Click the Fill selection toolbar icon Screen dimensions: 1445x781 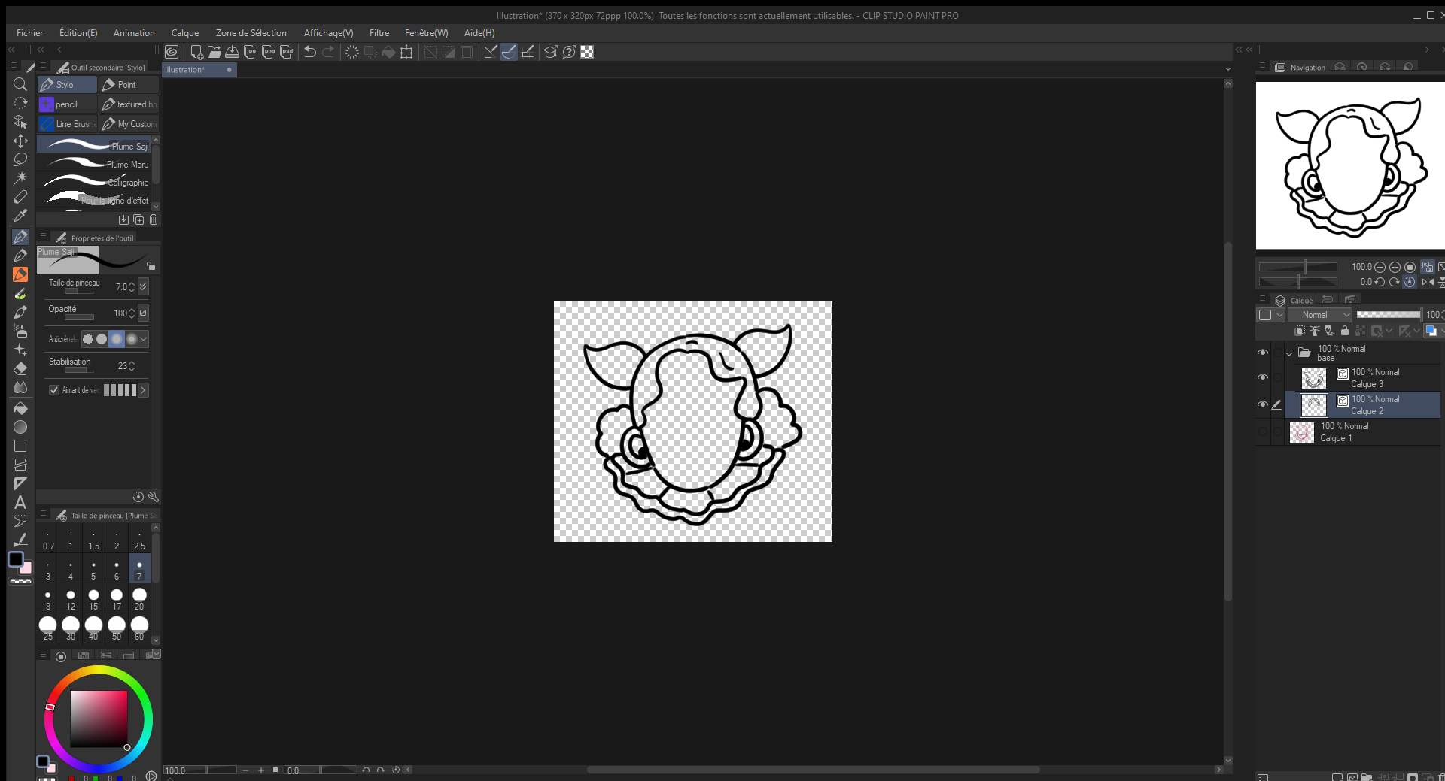(x=388, y=52)
